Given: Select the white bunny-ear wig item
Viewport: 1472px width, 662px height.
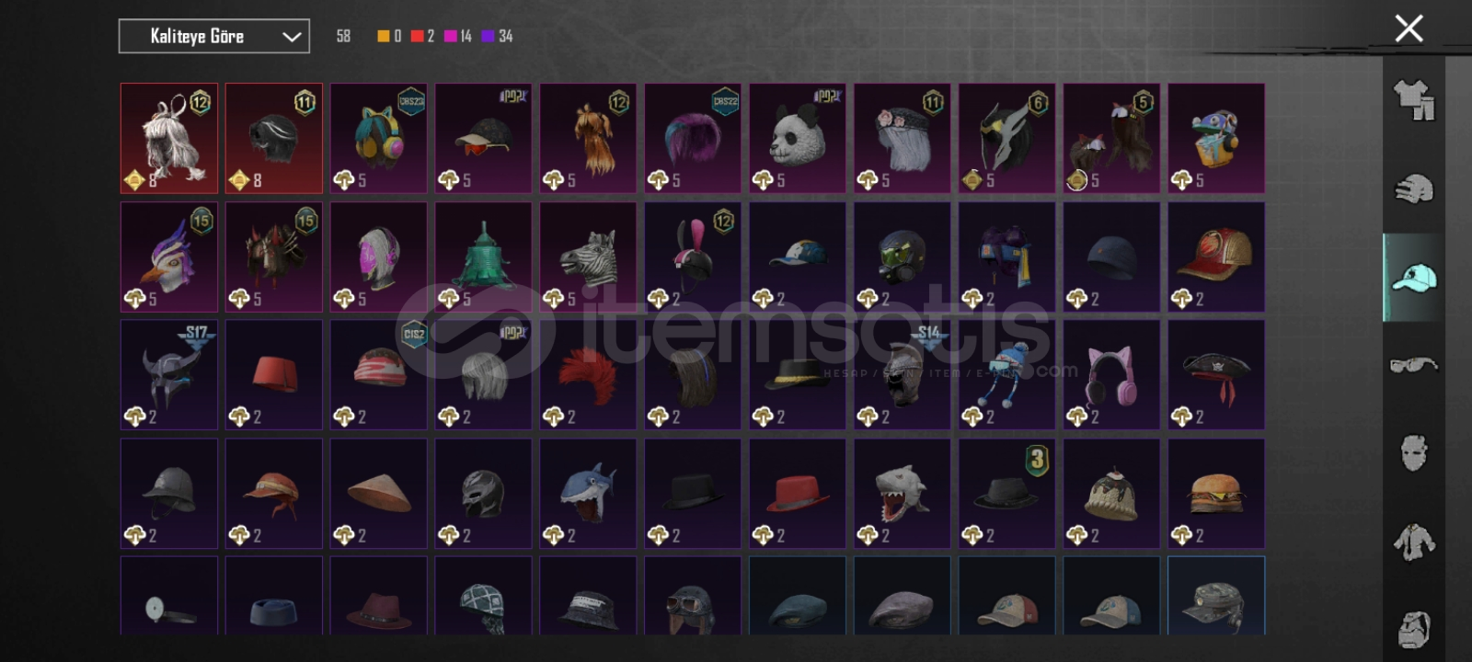Looking at the screenshot, I should (x=169, y=138).
